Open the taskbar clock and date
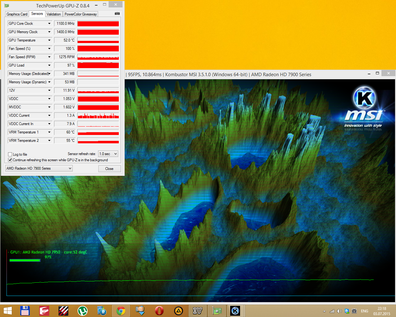 (x=382, y=311)
